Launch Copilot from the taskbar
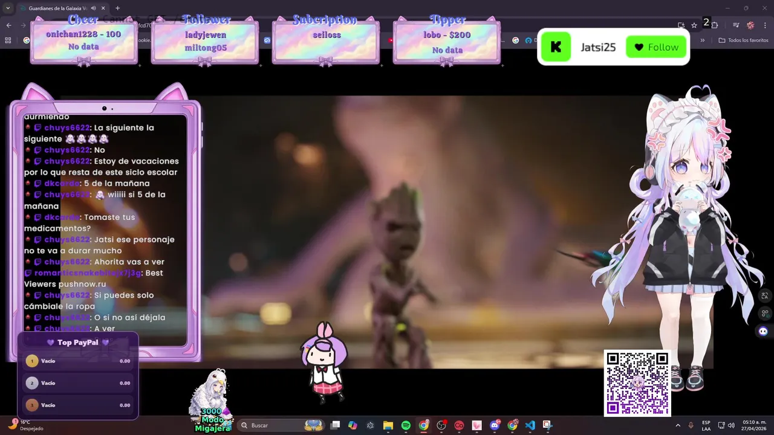The image size is (774, 435). 353,425
